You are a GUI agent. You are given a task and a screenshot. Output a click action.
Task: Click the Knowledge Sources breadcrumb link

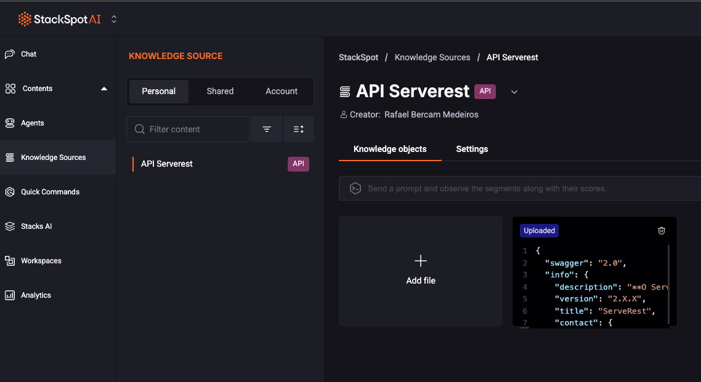tap(432, 58)
